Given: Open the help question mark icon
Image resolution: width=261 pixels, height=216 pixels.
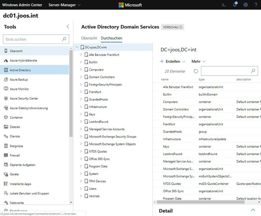Looking at the screenshot, I should pyautogui.click(x=256, y=5).
